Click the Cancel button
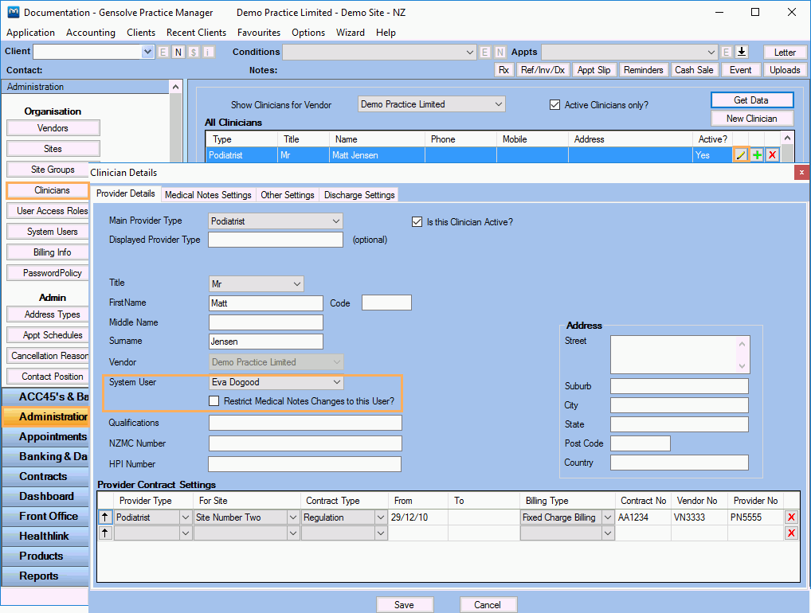 click(x=488, y=605)
